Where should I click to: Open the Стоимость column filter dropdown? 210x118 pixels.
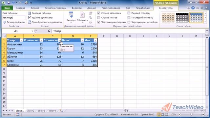60,40
